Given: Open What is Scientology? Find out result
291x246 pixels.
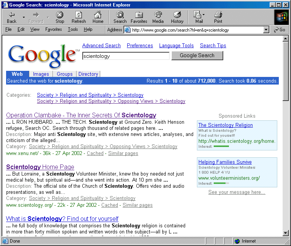Looking at the screenshot, I should [62, 219].
